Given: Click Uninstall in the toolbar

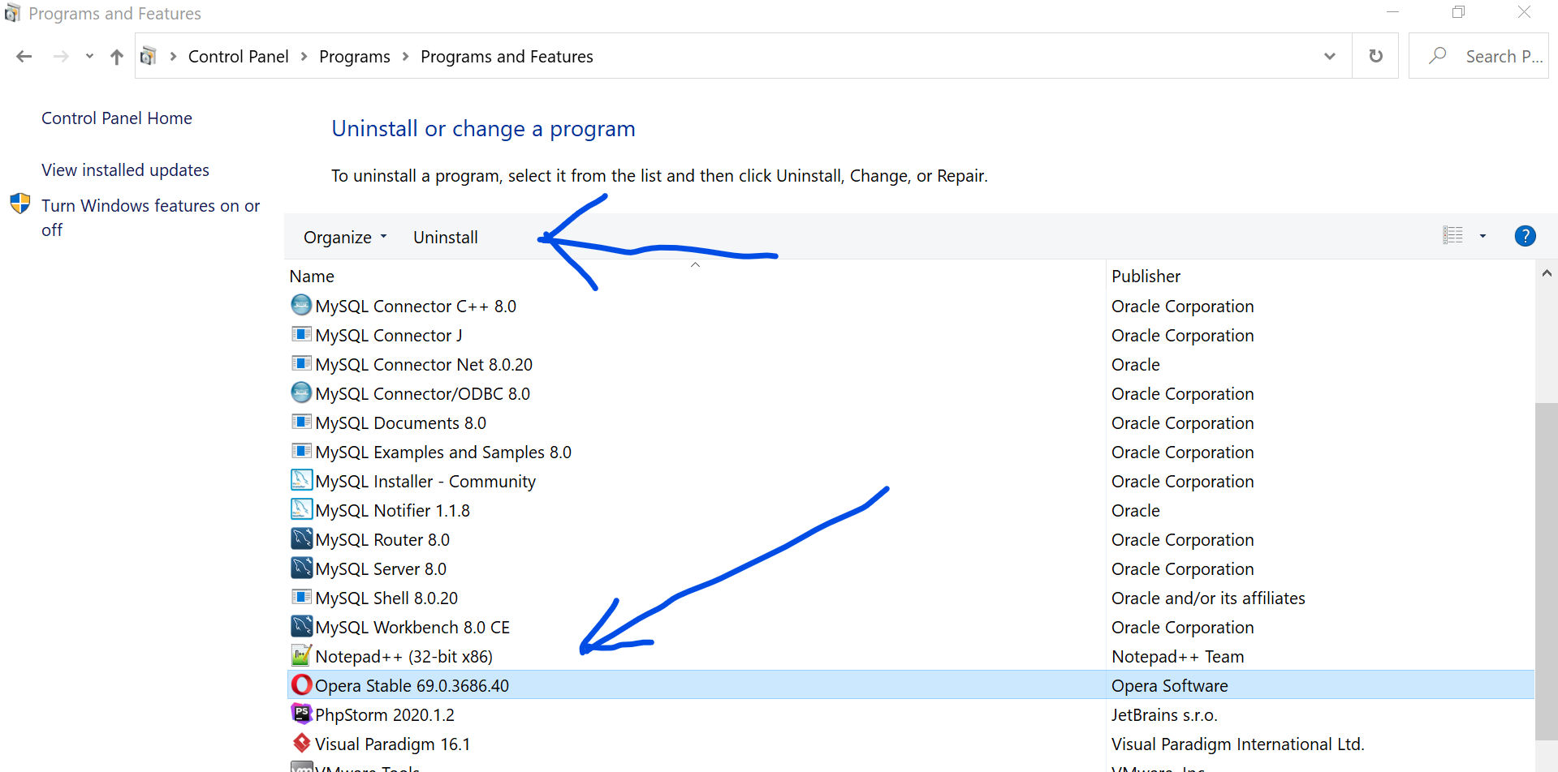Looking at the screenshot, I should pos(445,238).
